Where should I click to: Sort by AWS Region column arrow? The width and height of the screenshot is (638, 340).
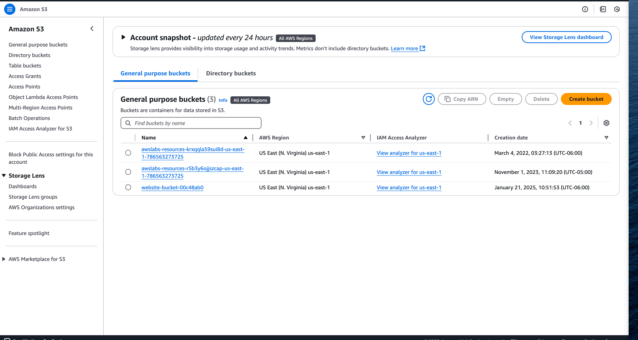[363, 138]
